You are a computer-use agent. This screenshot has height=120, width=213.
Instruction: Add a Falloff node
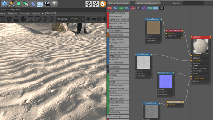[118, 82]
